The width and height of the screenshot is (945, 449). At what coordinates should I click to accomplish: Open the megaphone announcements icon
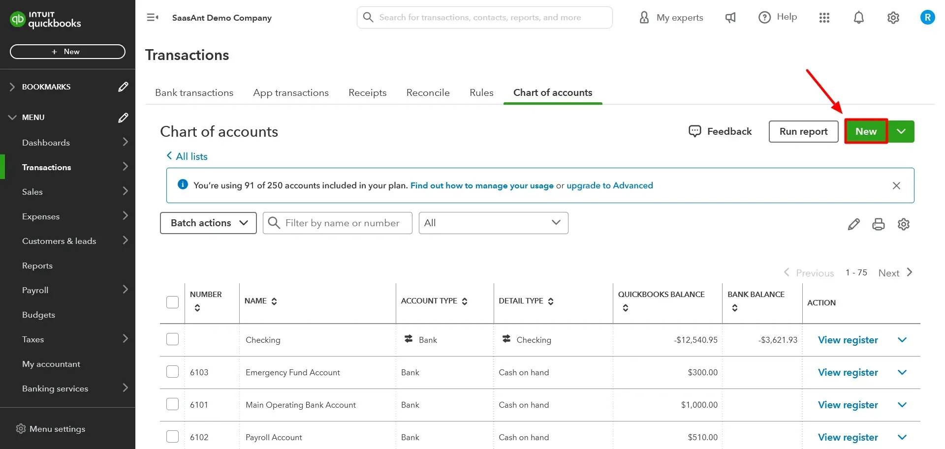tap(731, 18)
